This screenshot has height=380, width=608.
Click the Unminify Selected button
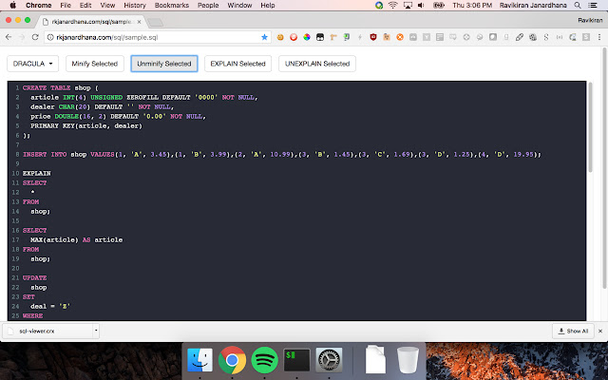164,64
